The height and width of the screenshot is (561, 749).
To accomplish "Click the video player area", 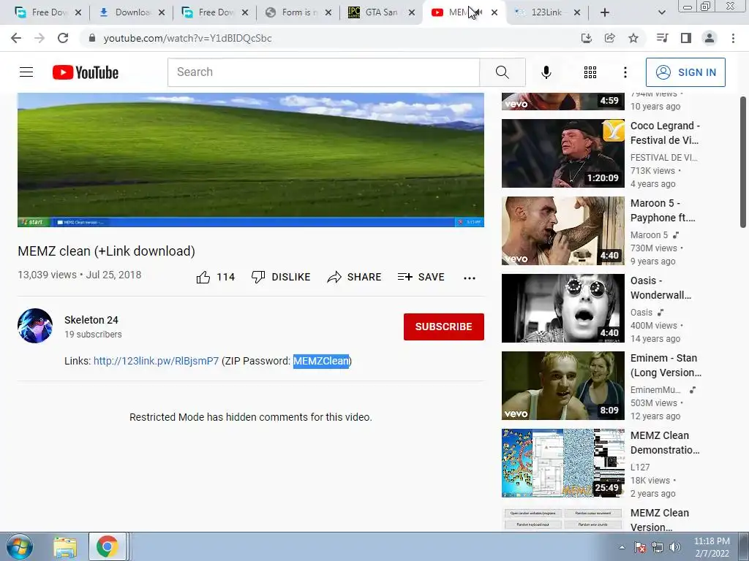I will [x=251, y=160].
